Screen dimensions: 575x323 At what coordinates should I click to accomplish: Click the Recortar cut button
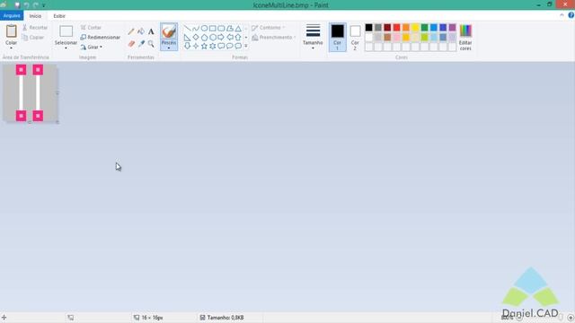click(34, 28)
